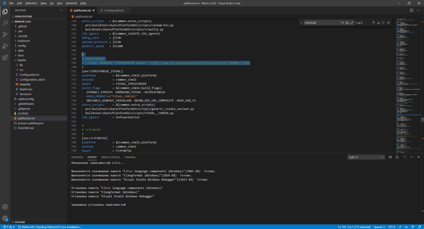Toggle Match Case in find widget
The image size is (424, 229).
tap(342, 23)
